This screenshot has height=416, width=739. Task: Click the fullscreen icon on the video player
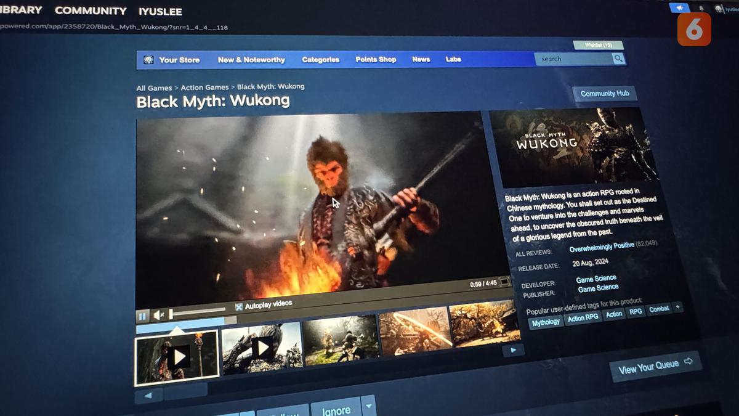504,282
